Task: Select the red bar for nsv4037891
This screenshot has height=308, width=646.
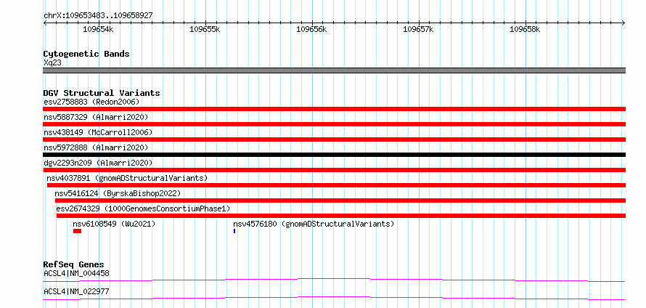Action: pos(336,185)
